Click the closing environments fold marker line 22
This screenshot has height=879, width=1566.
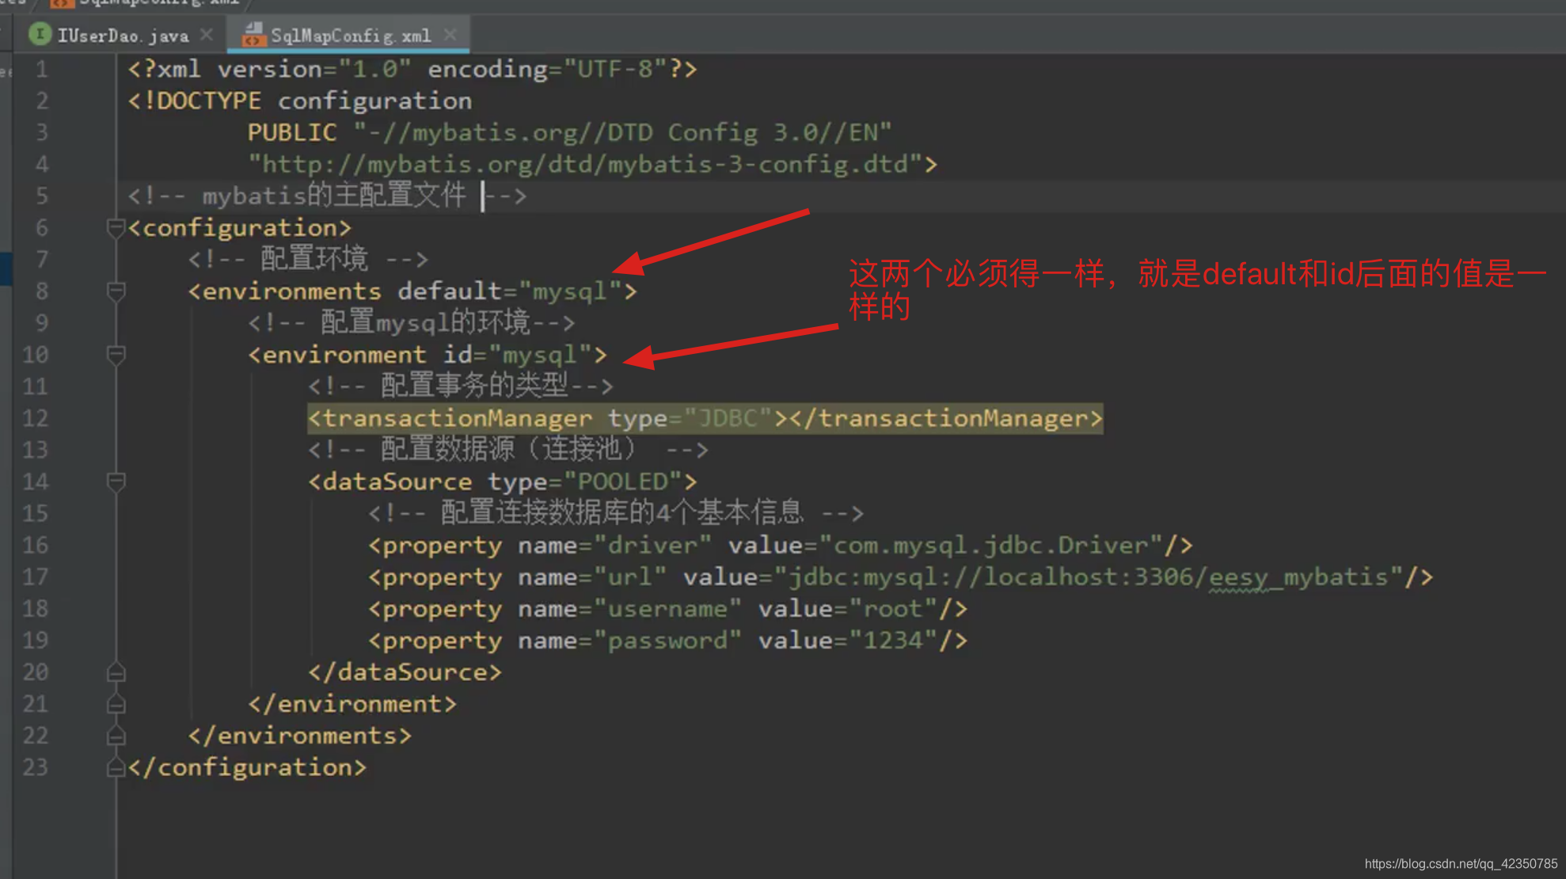116,736
